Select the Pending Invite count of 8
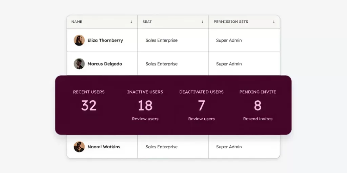347x173 pixels. point(258,106)
